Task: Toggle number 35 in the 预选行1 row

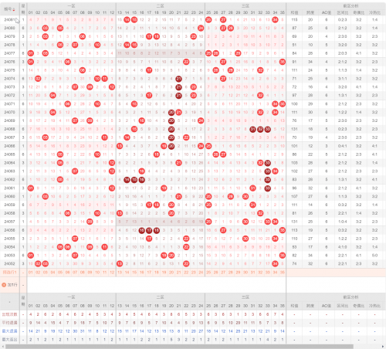Action: [x=283, y=273]
